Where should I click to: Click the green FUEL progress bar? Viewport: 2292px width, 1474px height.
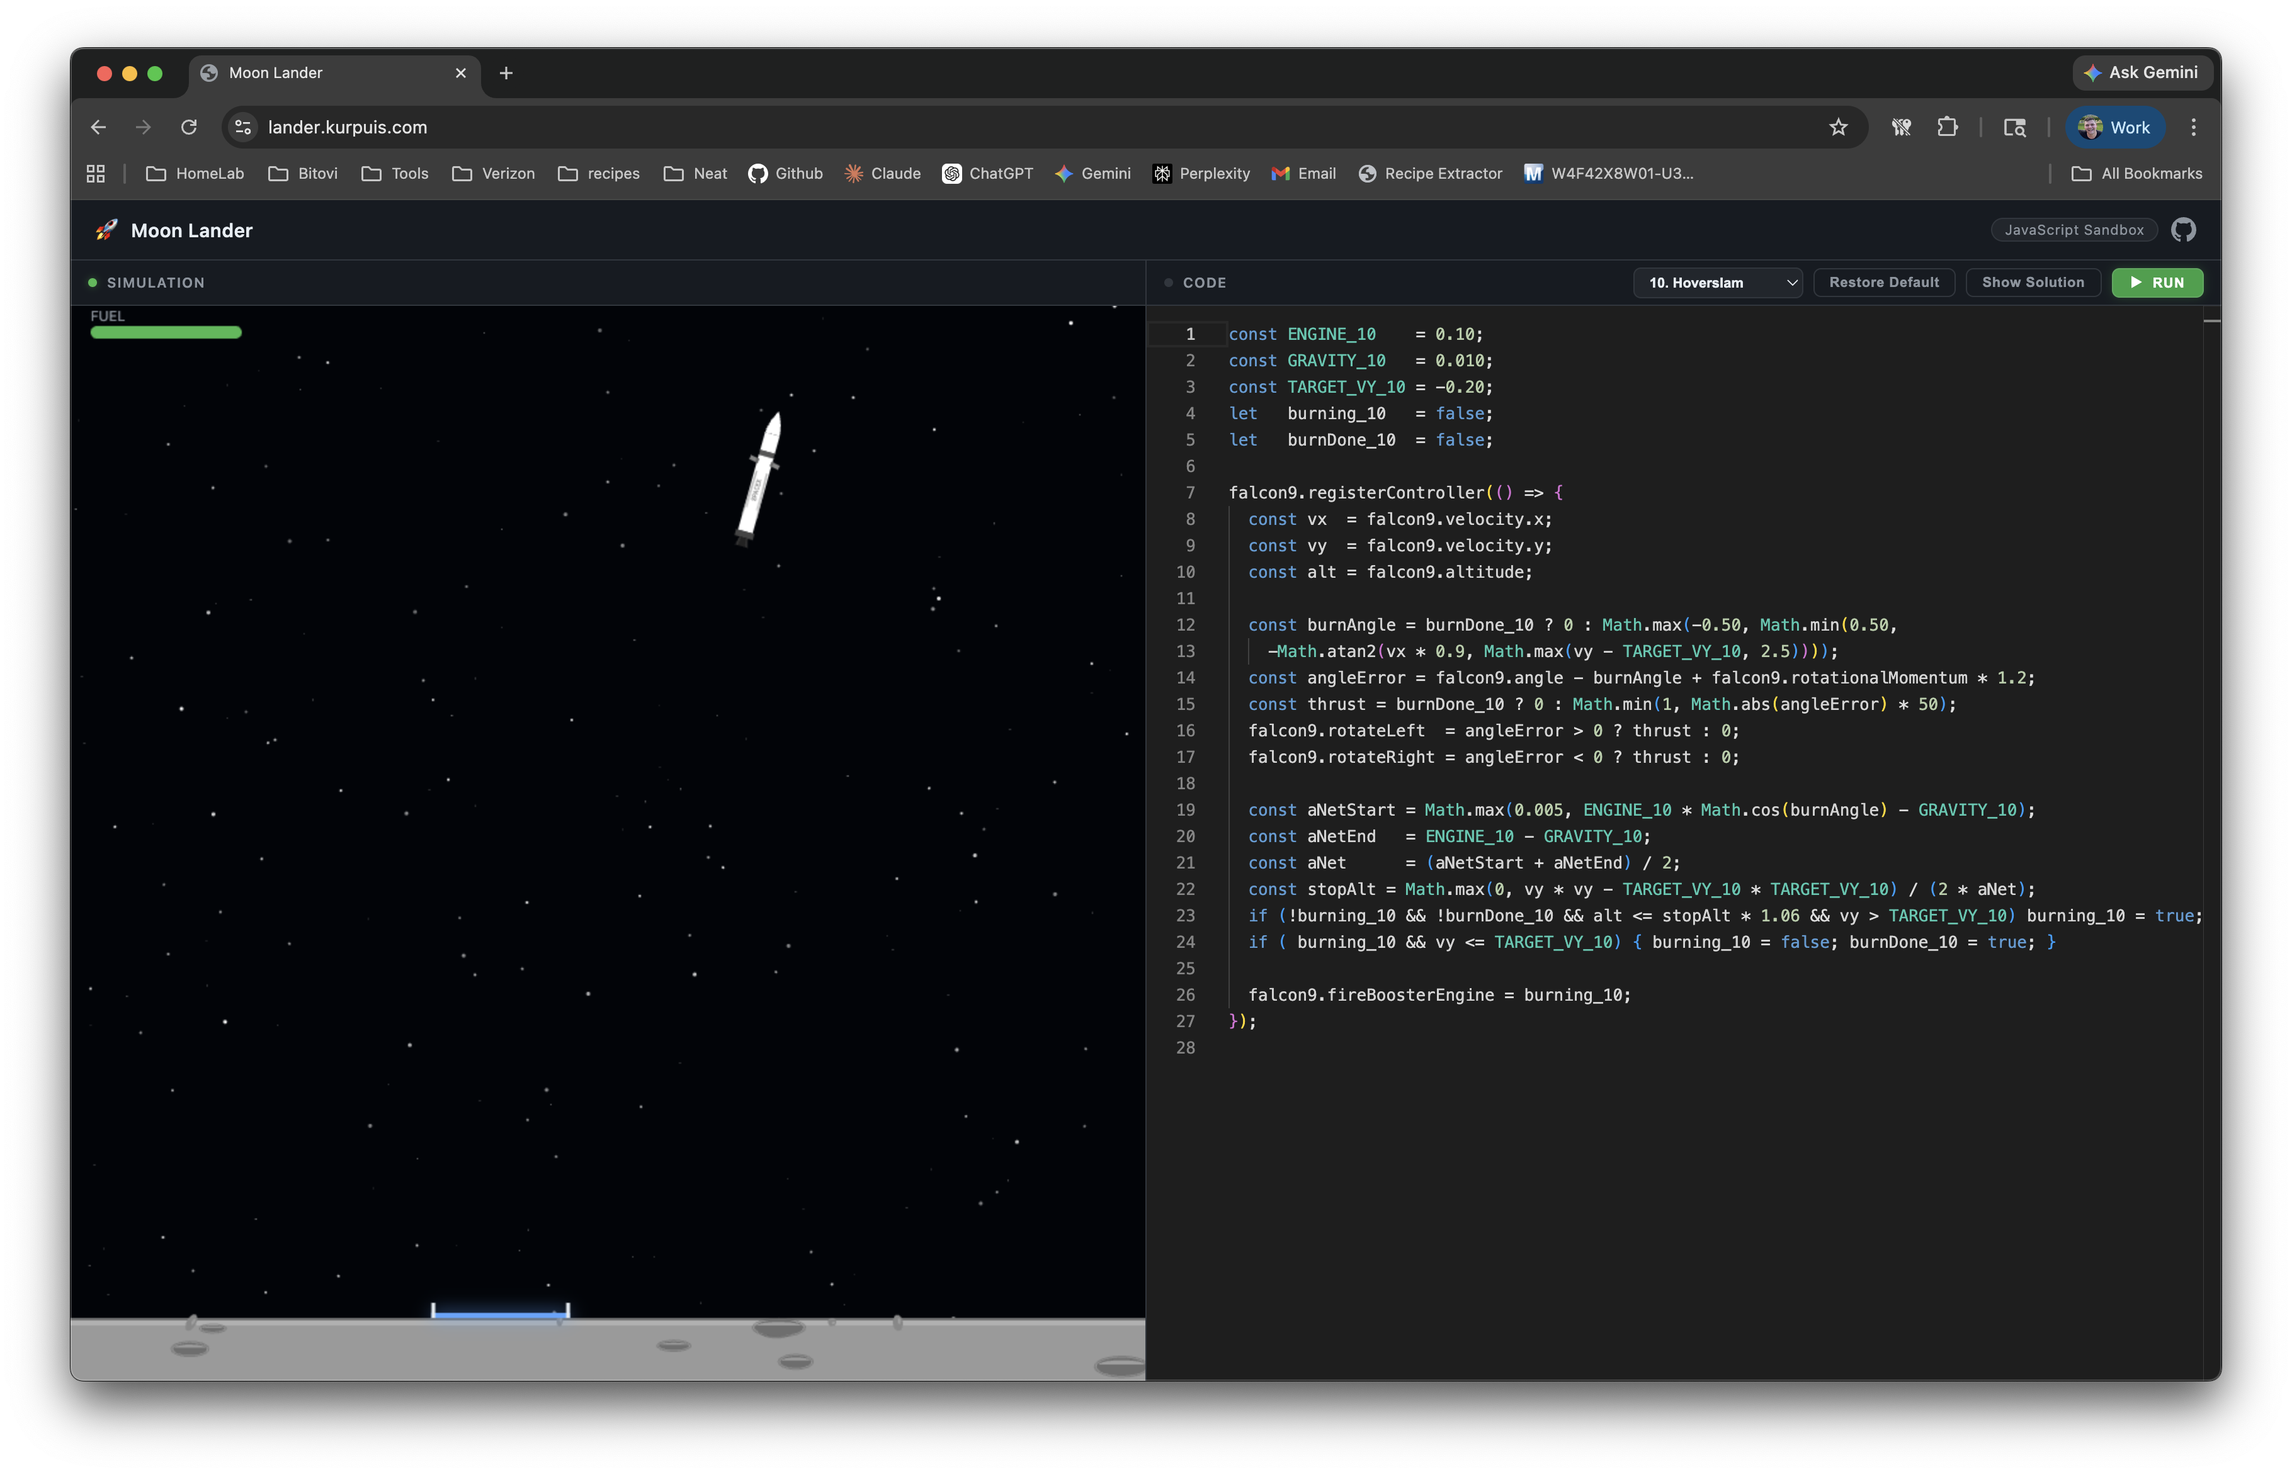tap(166, 332)
